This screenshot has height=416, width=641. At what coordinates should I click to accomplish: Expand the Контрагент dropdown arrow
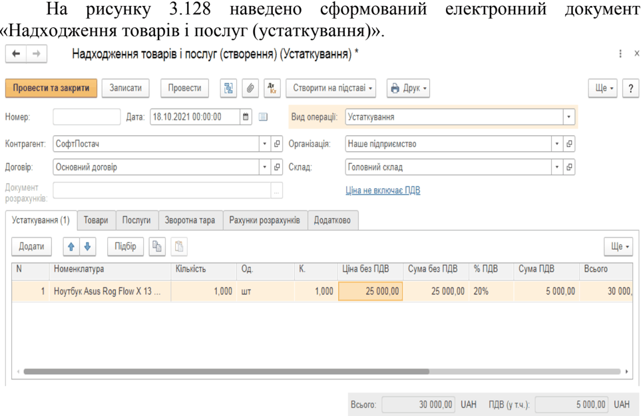click(264, 144)
